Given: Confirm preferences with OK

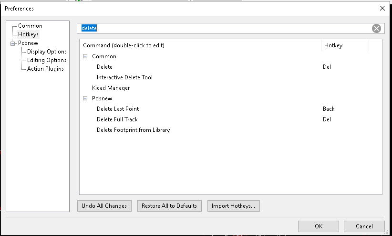Looking at the screenshot, I should pos(318,226).
